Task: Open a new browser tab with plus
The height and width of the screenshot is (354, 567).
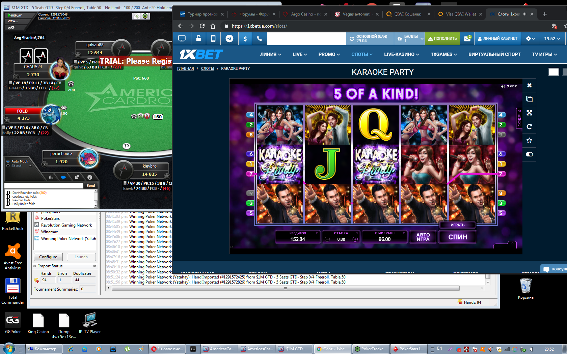Action: (544, 14)
